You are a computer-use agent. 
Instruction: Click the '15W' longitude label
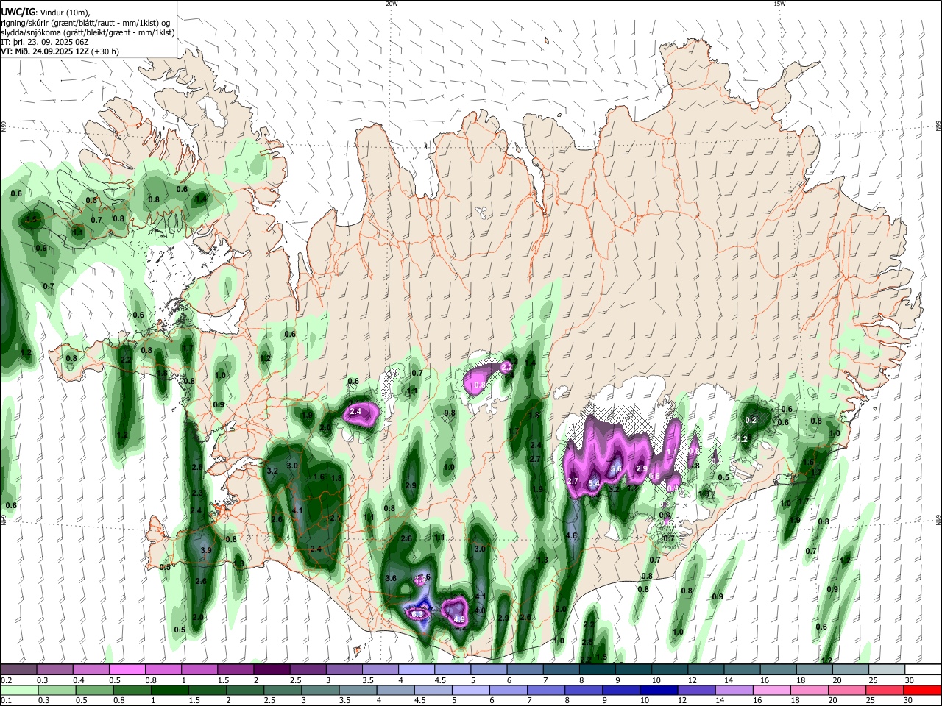(x=779, y=4)
